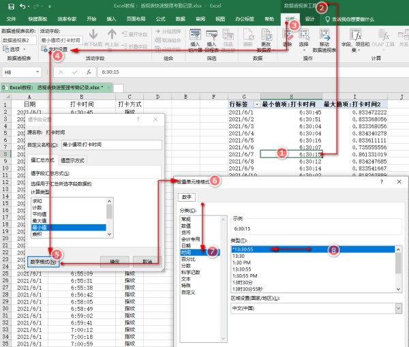The height and width of the screenshot is (347, 409).
Task: Click the Save icon in the title bar
Action: [11, 6]
